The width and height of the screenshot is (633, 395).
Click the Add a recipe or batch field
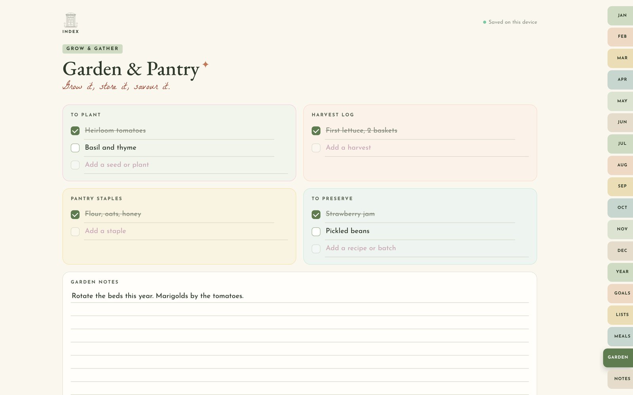coord(427,248)
